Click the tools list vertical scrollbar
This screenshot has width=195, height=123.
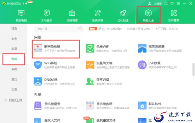(193, 69)
